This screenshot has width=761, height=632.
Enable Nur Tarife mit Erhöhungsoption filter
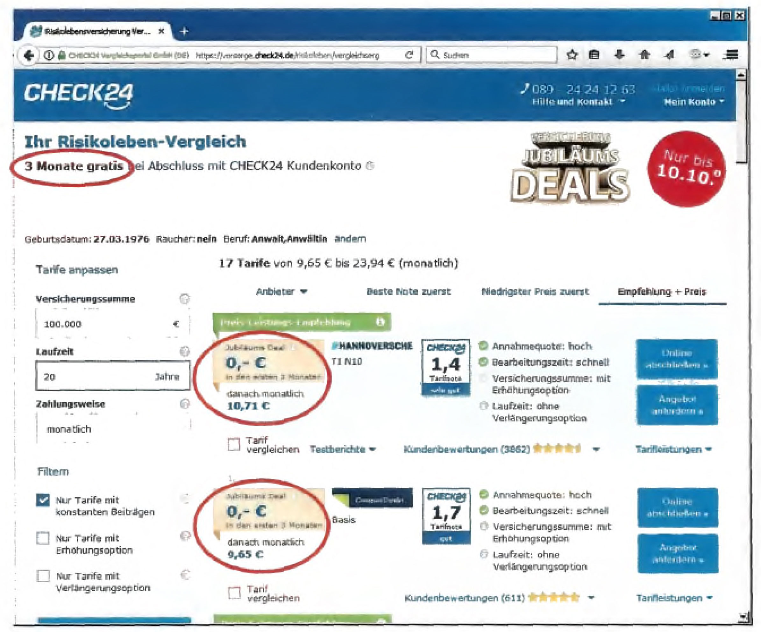pyautogui.click(x=43, y=538)
